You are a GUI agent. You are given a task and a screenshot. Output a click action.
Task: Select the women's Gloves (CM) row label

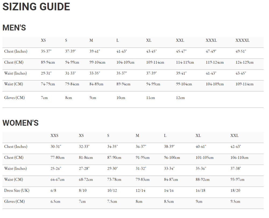point(14,201)
